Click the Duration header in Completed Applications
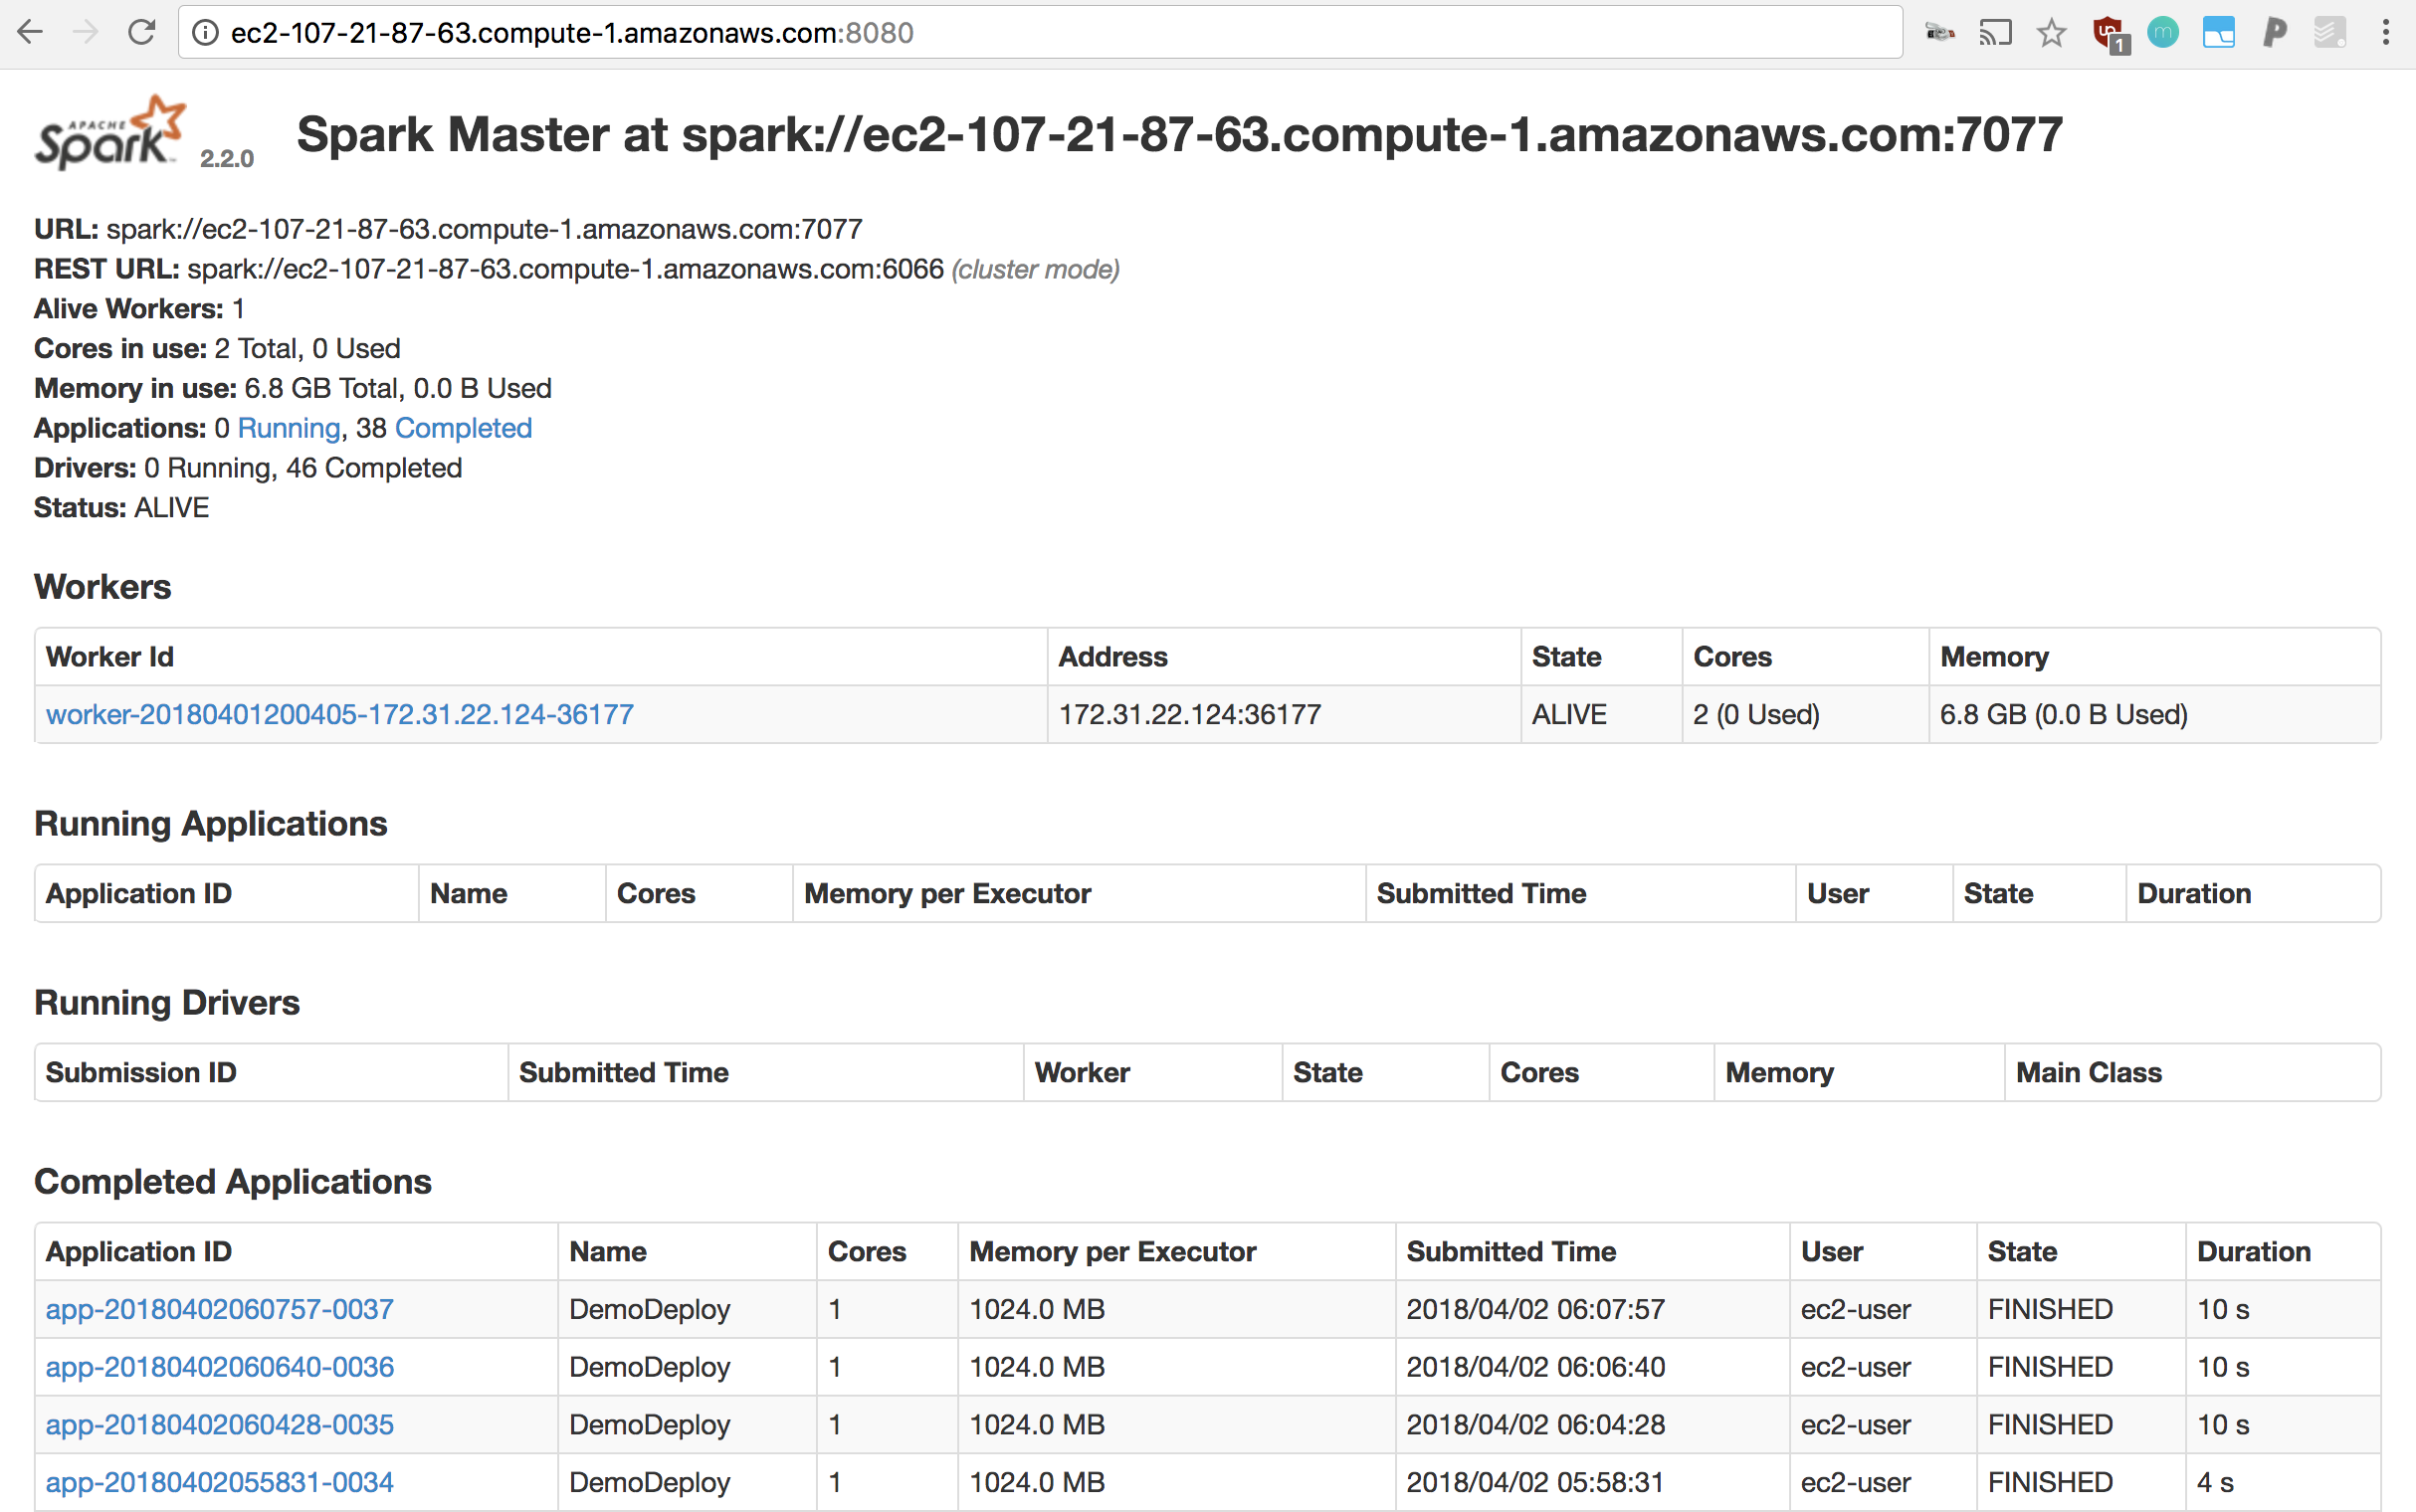This screenshot has width=2416, height=1512. tap(2254, 1251)
